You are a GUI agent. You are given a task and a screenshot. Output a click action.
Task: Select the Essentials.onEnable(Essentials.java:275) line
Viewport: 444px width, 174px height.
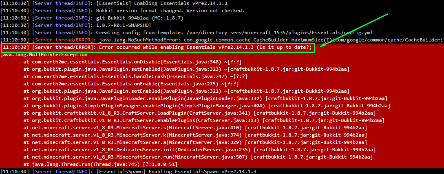(131, 84)
